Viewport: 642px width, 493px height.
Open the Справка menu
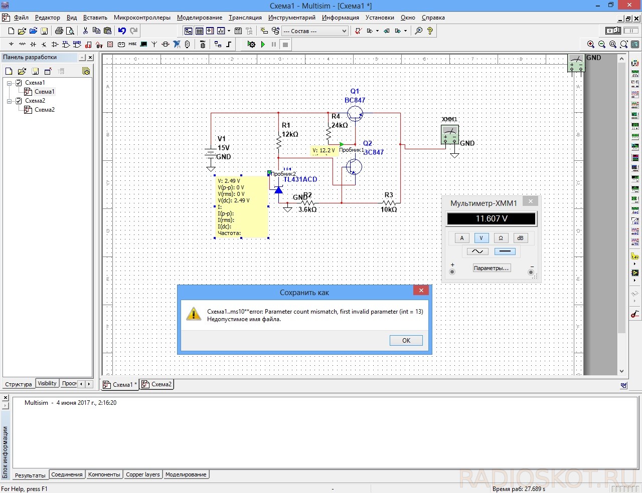click(433, 18)
